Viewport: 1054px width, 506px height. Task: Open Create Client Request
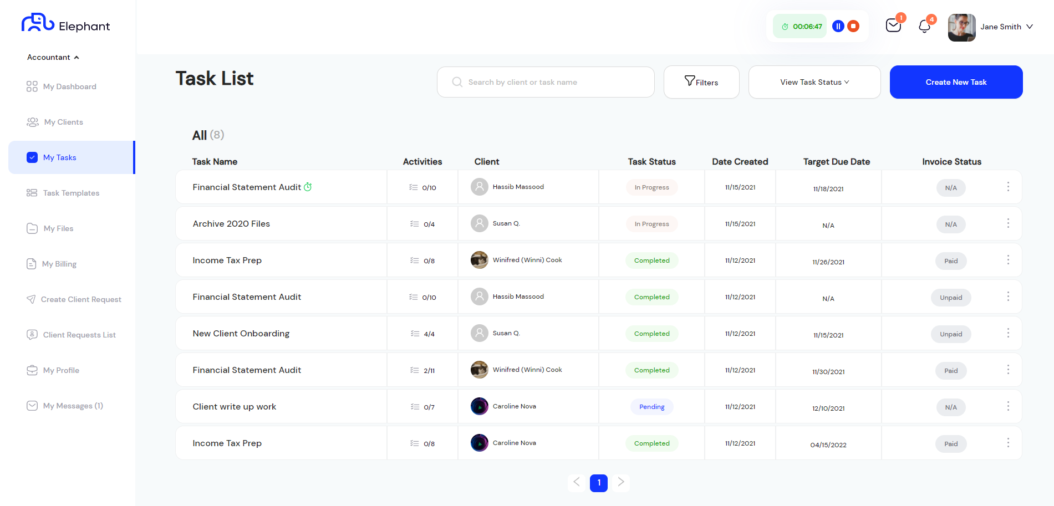point(81,299)
